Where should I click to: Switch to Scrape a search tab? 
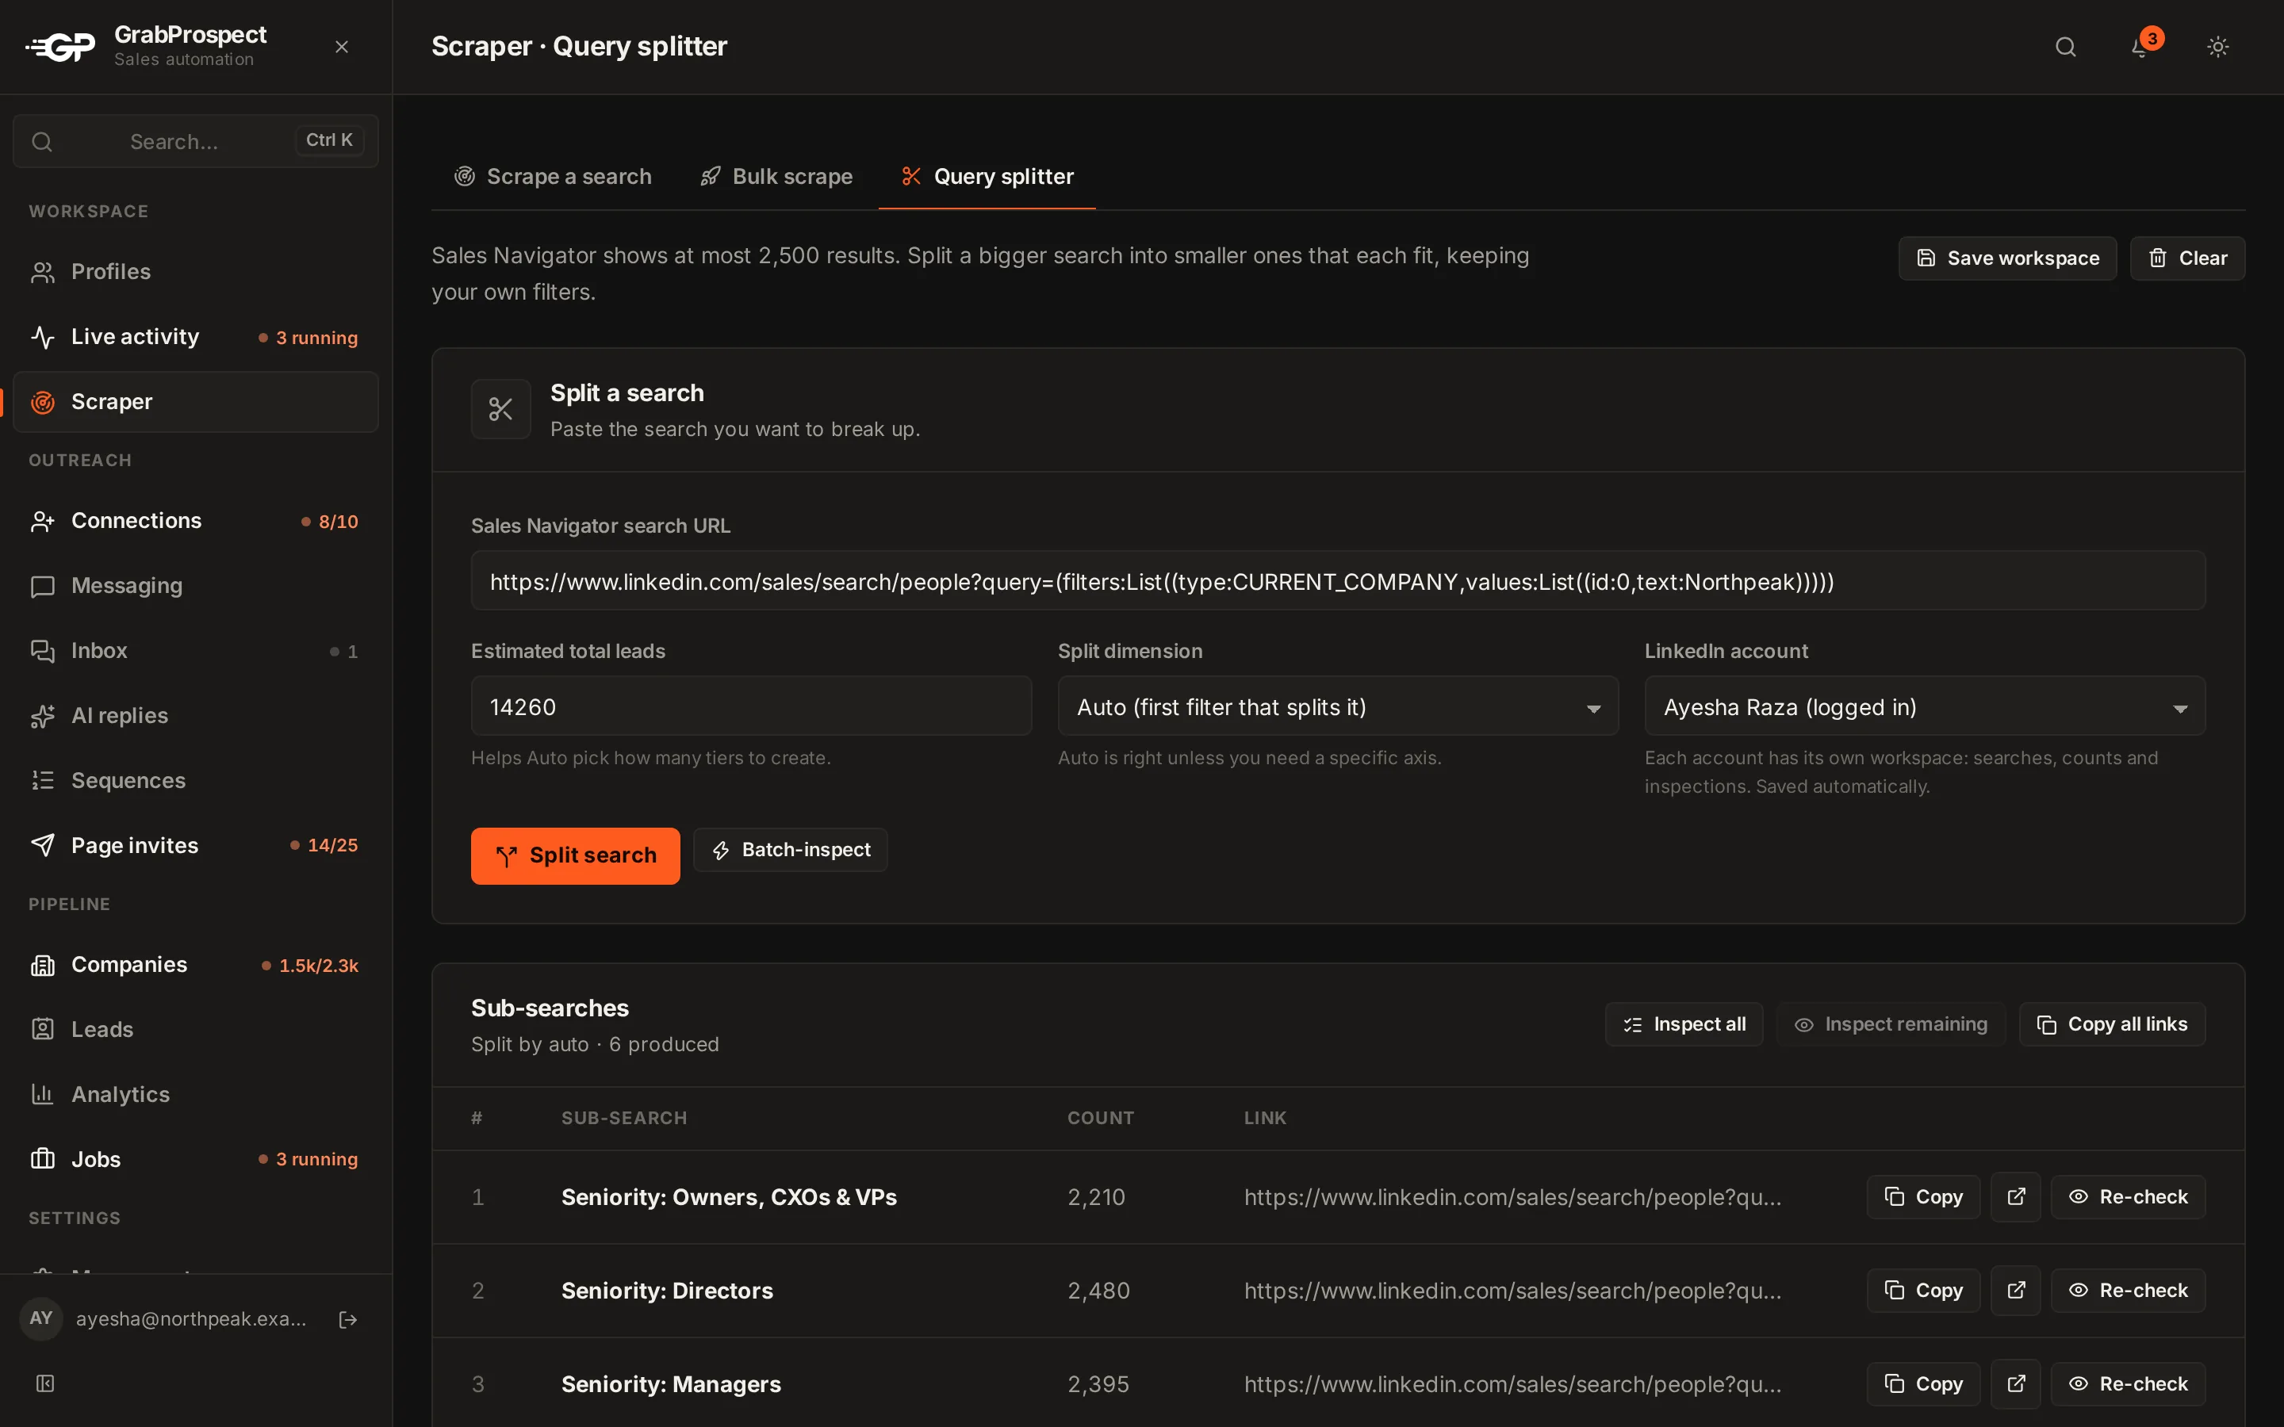pyautogui.click(x=553, y=177)
